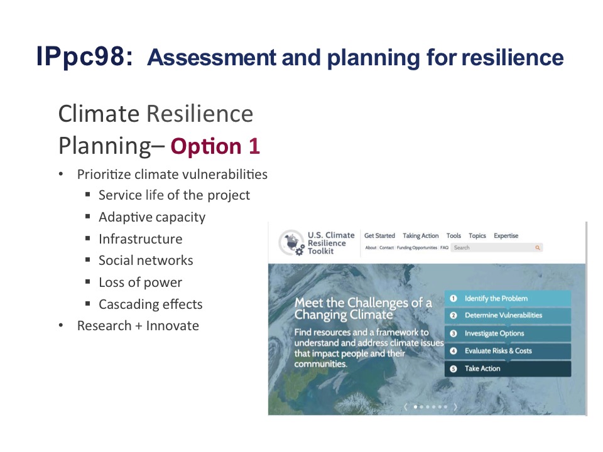This screenshot has width=603, height=452.
Task: Click the step 3 number circle icon
Action: coord(453,333)
